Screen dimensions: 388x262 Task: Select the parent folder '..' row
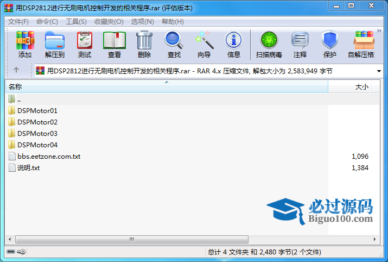tap(192, 99)
